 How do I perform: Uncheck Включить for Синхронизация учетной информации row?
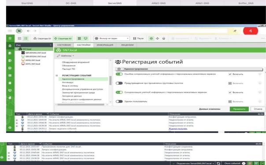pyautogui.click(x=230, y=92)
